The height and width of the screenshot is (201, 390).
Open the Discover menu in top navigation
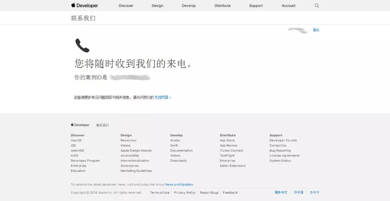[126, 6]
